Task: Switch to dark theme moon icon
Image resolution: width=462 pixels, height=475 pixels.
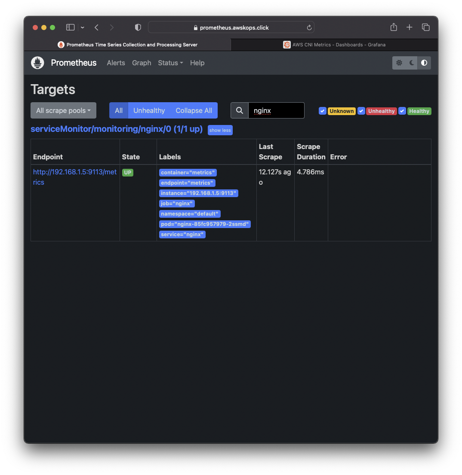Action: [412, 63]
